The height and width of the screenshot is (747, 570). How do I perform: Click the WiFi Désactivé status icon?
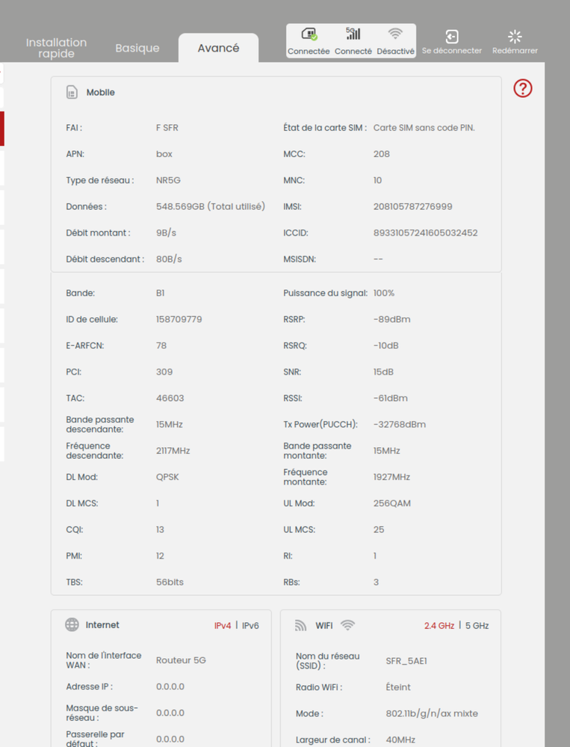point(395,34)
